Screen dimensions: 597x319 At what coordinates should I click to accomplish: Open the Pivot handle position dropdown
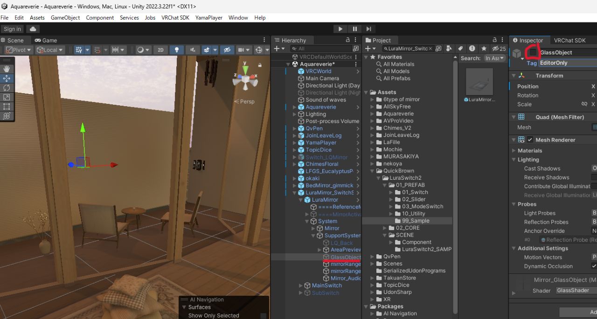pyautogui.click(x=19, y=50)
